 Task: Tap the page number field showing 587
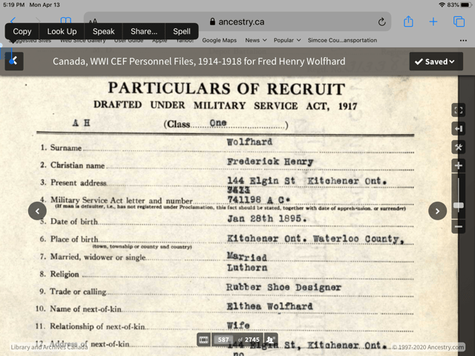223,340
